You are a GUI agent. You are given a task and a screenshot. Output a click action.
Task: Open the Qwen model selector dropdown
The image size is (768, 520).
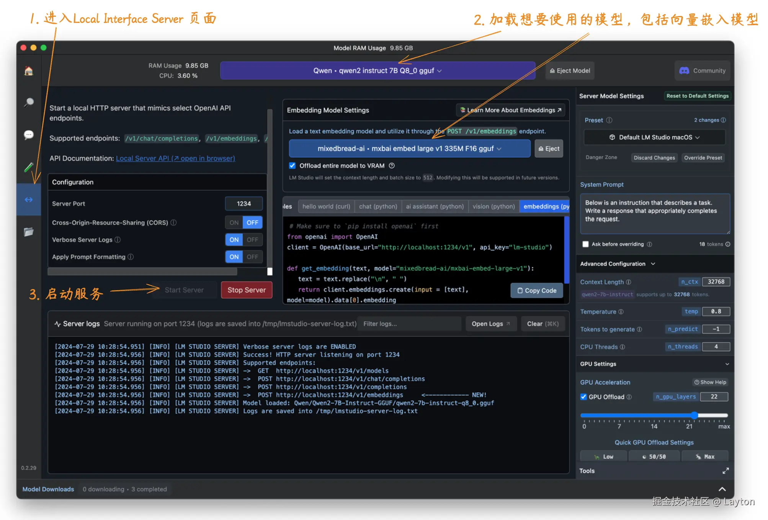[x=377, y=71]
